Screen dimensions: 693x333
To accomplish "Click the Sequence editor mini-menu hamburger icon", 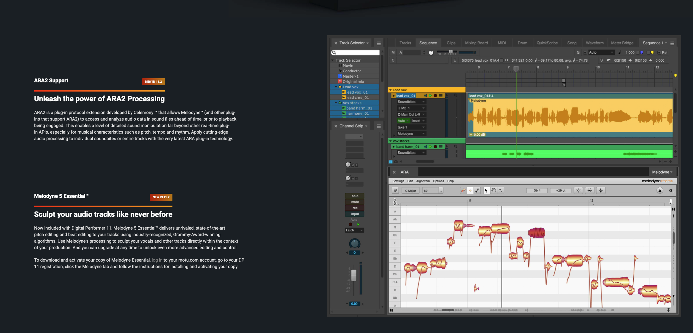I will pos(672,43).
